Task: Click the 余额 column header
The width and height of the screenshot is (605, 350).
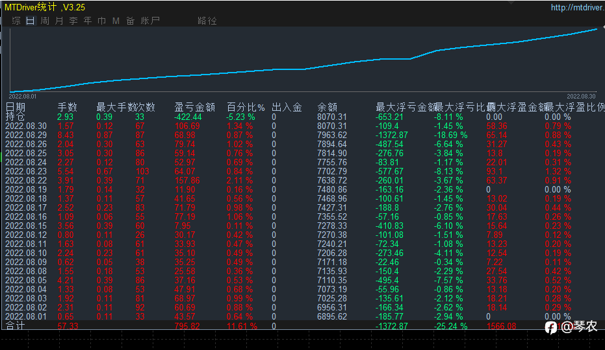Action: 327,108
